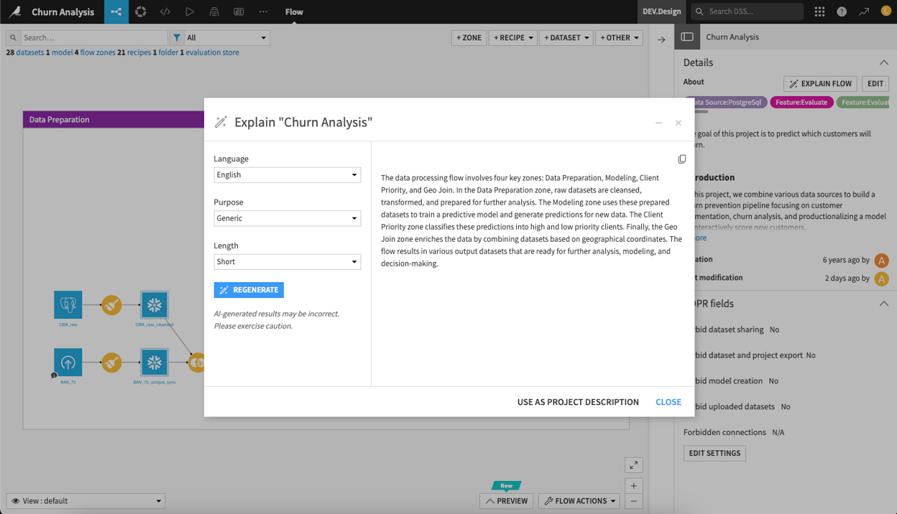
Task: Open the Wiki icon in the top navigation
Action: pos(237,11)
